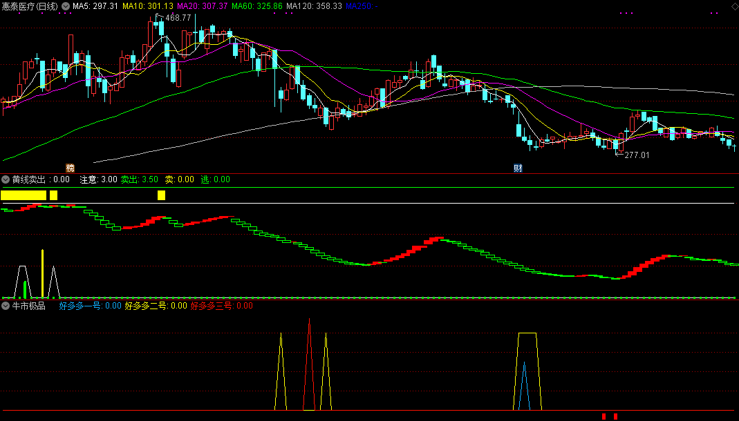Click the MA250 label in the header

point(362,6)
